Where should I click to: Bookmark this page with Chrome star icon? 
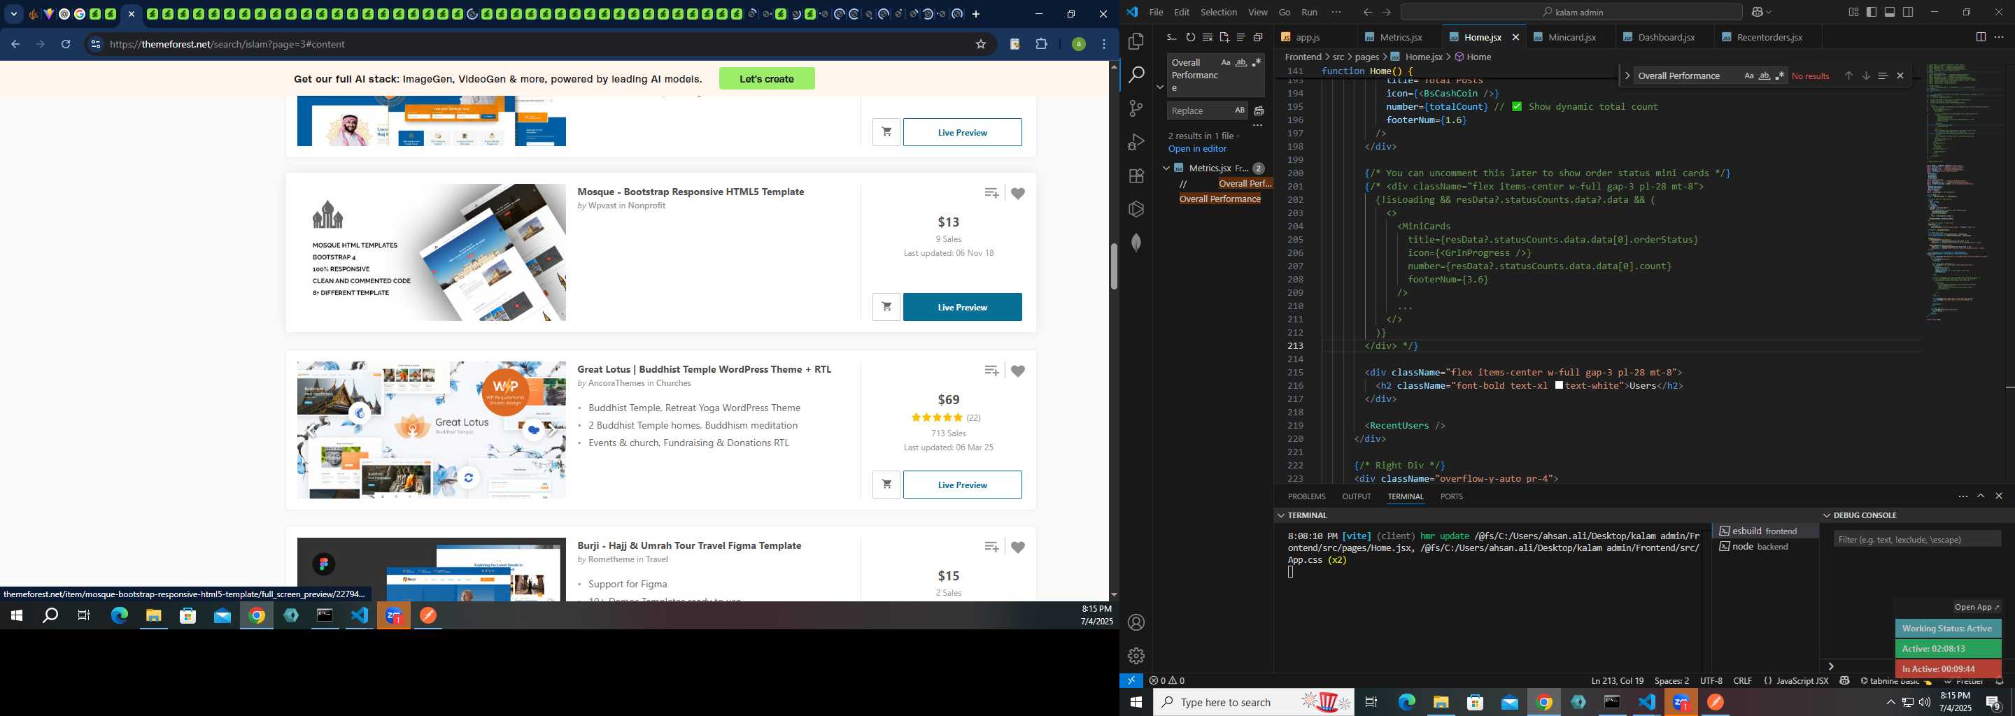coord(980,45)
